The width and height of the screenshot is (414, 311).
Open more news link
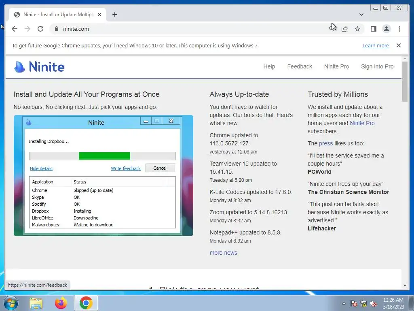coord(223,253)
